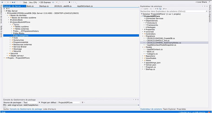
Task: Select Program.cs file
Action: point(151,67)
